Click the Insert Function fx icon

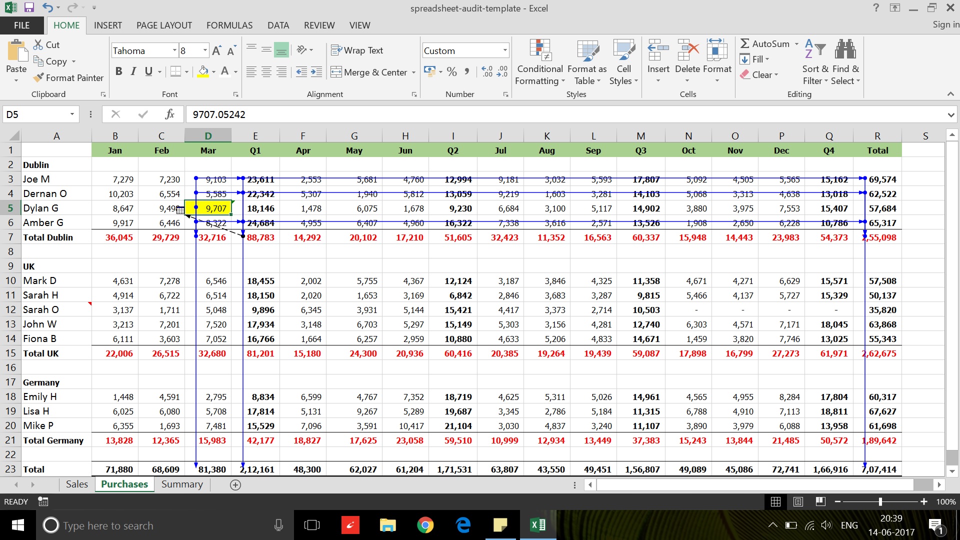click(x=169, y=114)
